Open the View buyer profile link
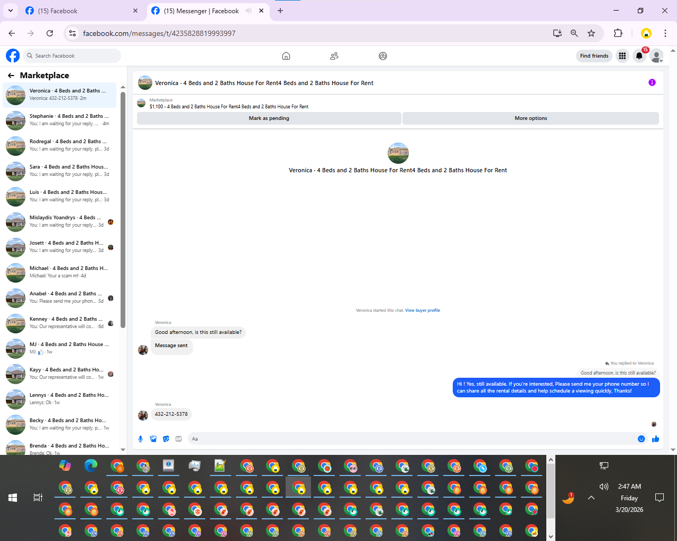The height and width of the screenshot is (541, 677). click(423, 311)
